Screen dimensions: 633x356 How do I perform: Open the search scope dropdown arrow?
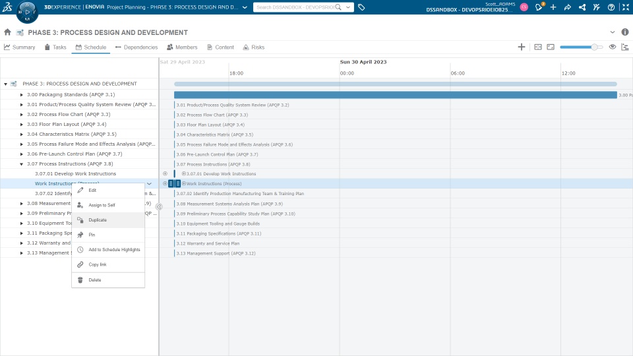(347, 7)
